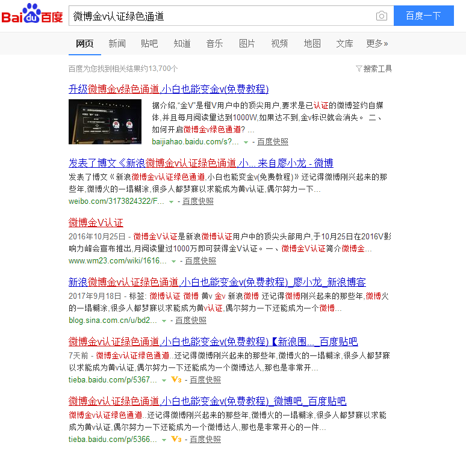Open 百度快照 for www.wm23.com result

coord(200,261)
